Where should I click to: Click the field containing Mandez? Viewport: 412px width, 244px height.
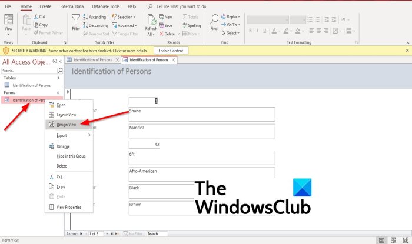[202, 131]
